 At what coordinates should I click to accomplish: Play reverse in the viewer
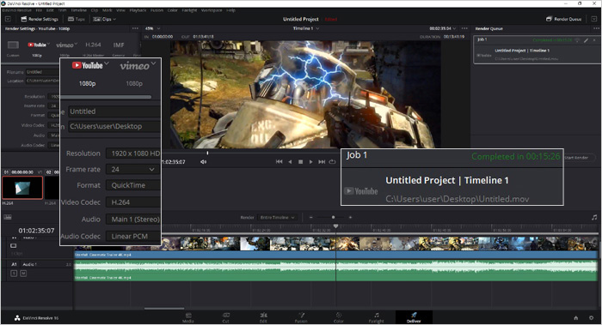click(290, 162)
